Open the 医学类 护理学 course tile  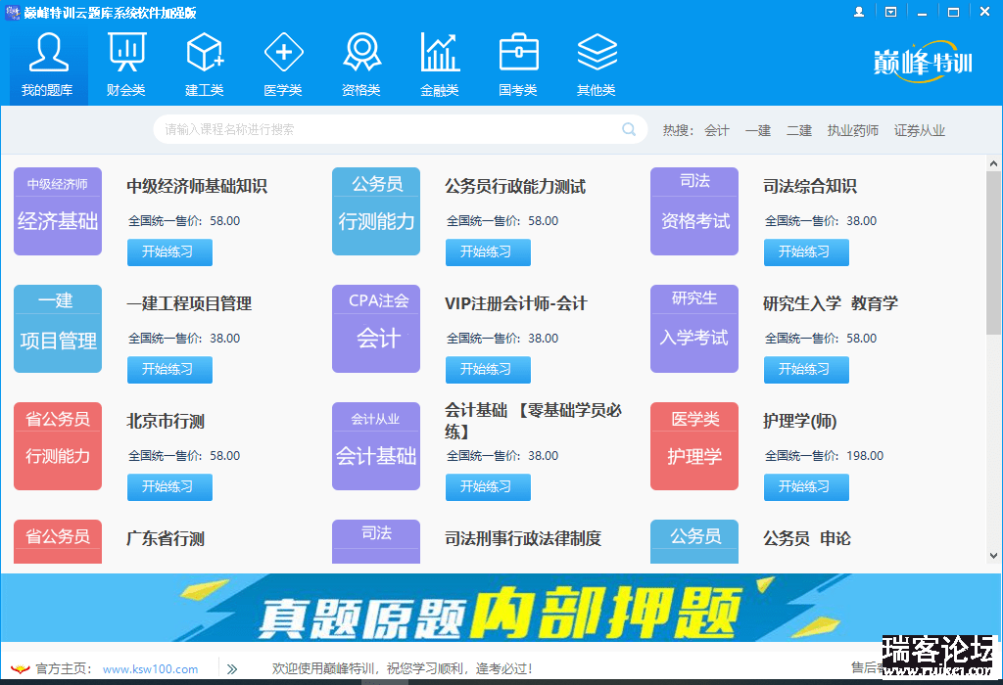tap(694, 446)
